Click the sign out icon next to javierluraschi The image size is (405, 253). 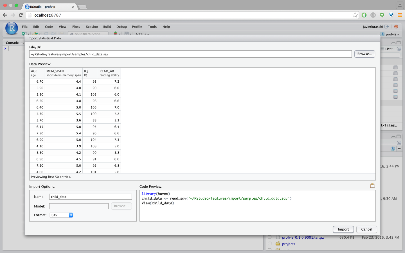(387, 27)
